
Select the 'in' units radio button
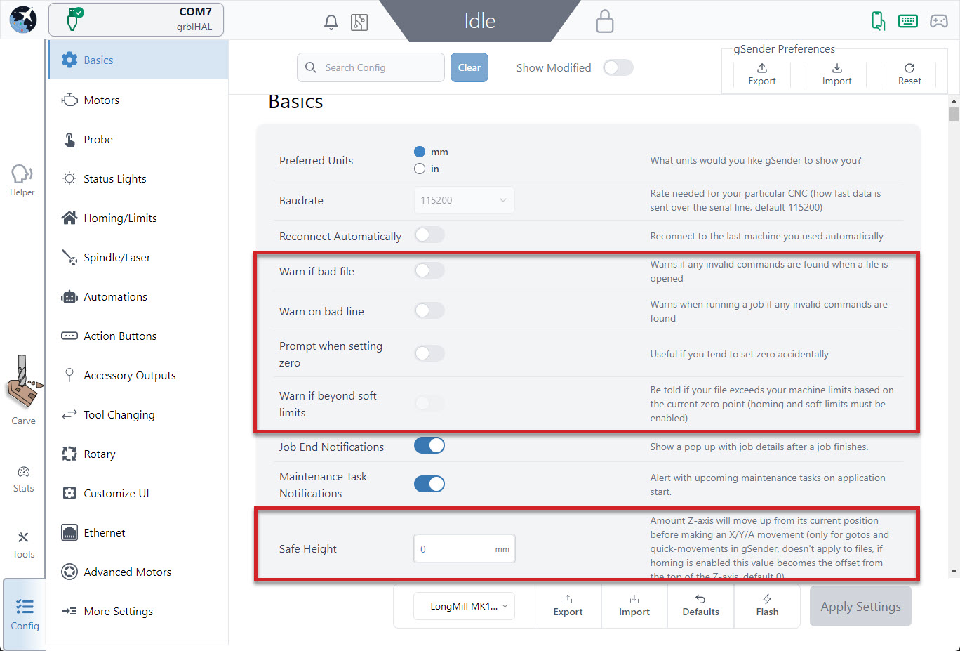(420, 169)
